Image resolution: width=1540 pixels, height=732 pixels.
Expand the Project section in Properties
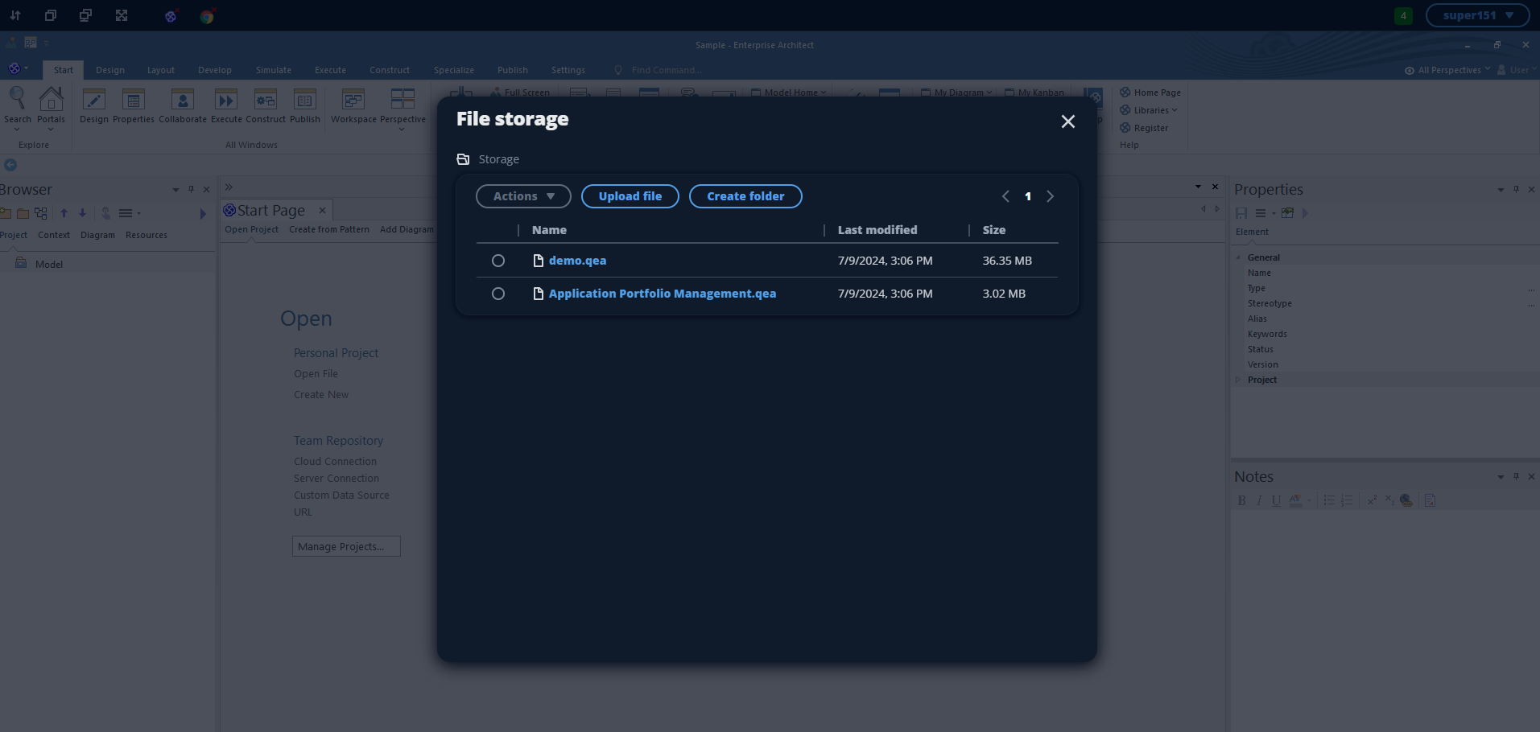[x=1238, y=380]
